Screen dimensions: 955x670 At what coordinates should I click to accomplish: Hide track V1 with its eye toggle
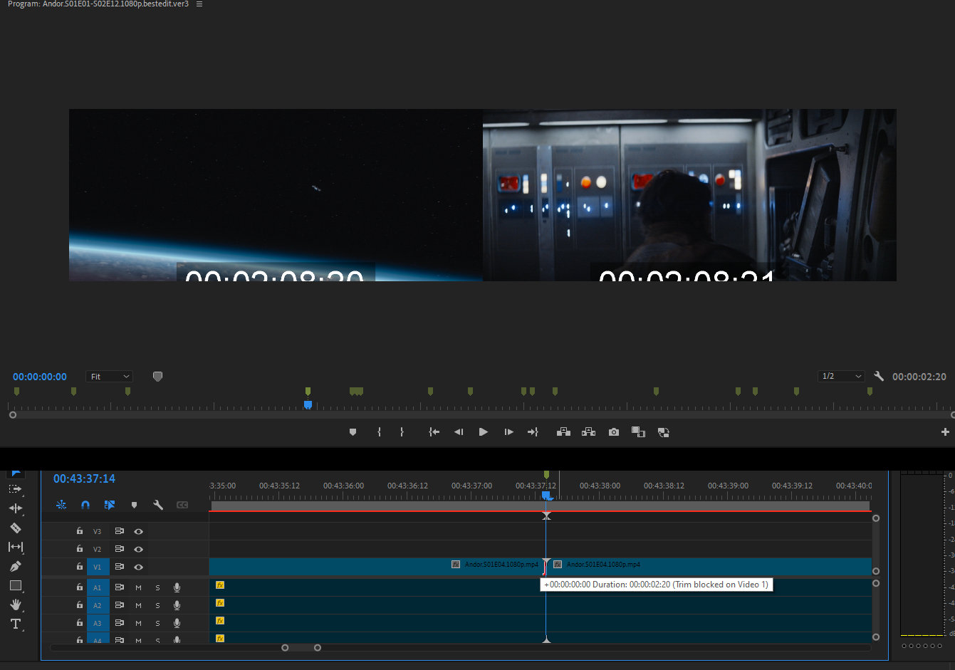coord(138,567)
